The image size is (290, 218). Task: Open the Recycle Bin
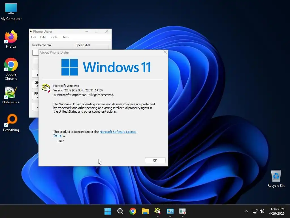276,178
